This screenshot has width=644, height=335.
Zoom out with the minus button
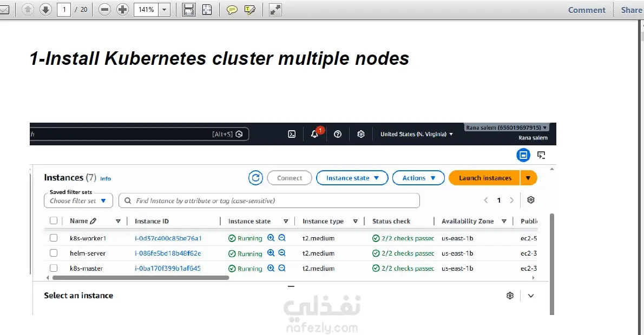[105, 9]
